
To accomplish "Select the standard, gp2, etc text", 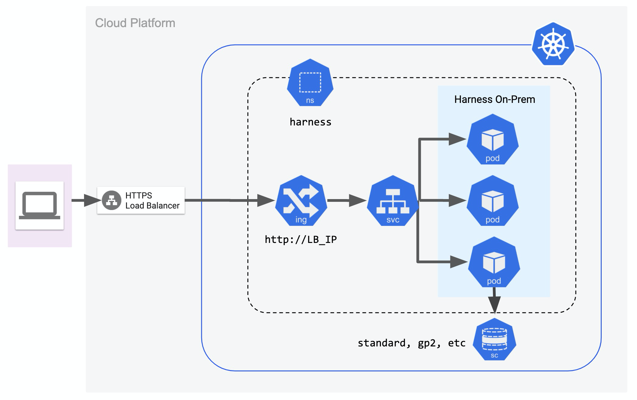I will (x=411, y=343).
